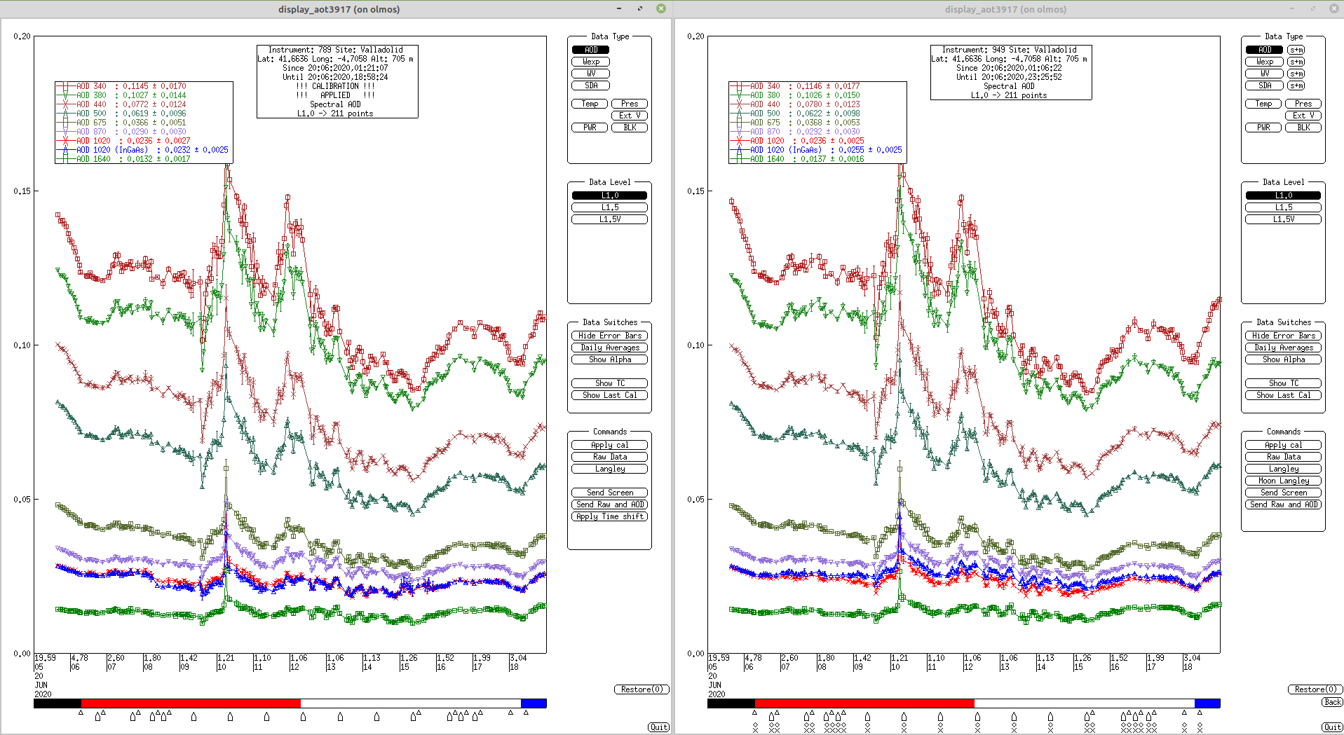Click Back button in right window
The image size is (1344, 735).
coord(1332,702)
